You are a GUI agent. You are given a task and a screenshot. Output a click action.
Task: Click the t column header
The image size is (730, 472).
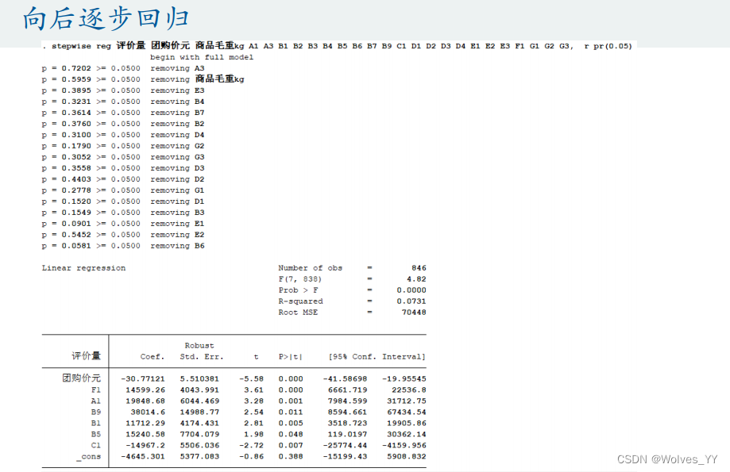[x=256, y=357]
